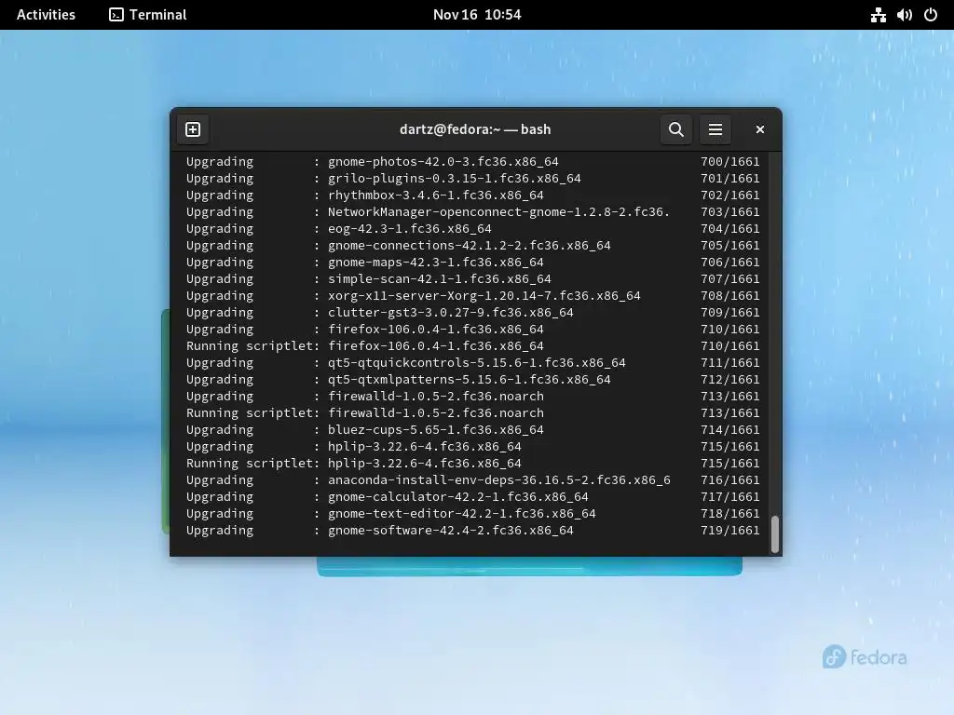Open the terminal search

coord(676,129)
